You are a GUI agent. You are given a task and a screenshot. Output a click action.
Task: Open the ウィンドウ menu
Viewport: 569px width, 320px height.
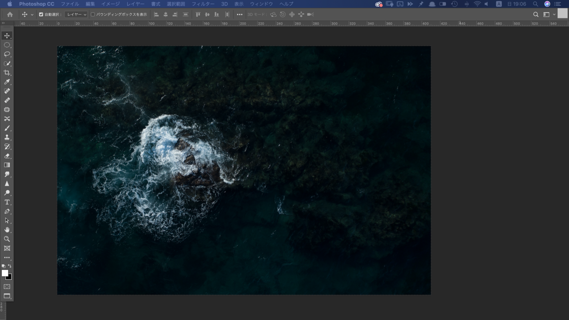[x=262, y=4]
